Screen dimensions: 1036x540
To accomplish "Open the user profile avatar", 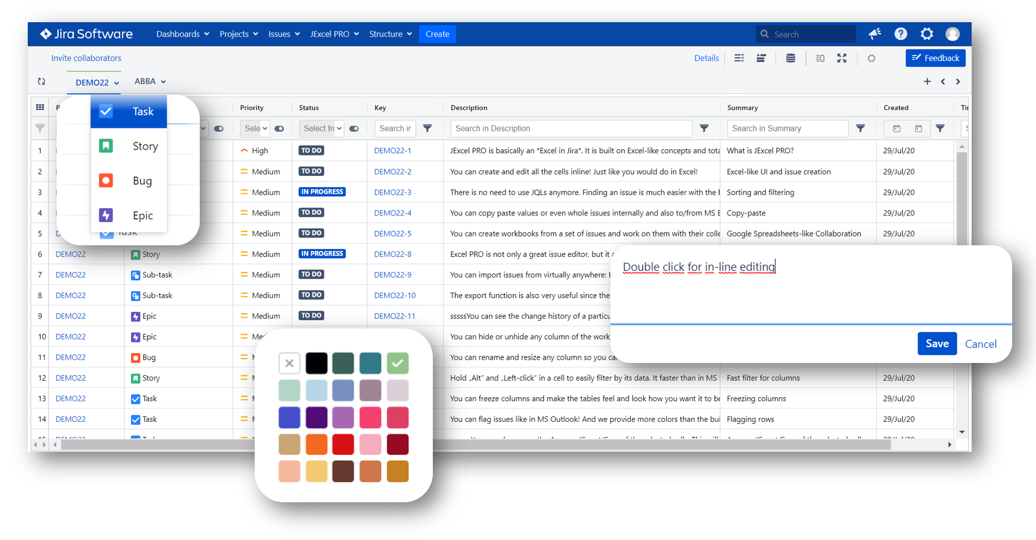I will [x=953, y=34].
